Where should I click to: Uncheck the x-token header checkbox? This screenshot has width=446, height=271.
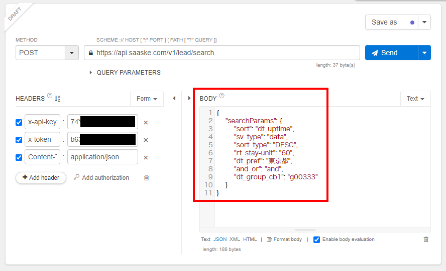19,140
